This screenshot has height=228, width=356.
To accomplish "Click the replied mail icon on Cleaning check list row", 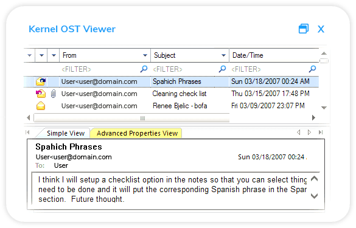I will pos(41,94).
